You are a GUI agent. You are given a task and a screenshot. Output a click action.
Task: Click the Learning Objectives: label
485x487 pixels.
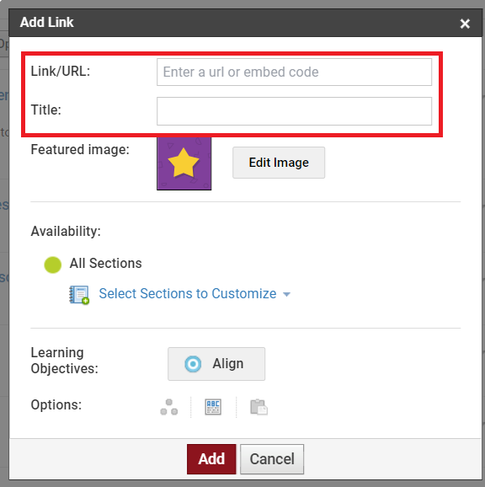tap(65, 361)
